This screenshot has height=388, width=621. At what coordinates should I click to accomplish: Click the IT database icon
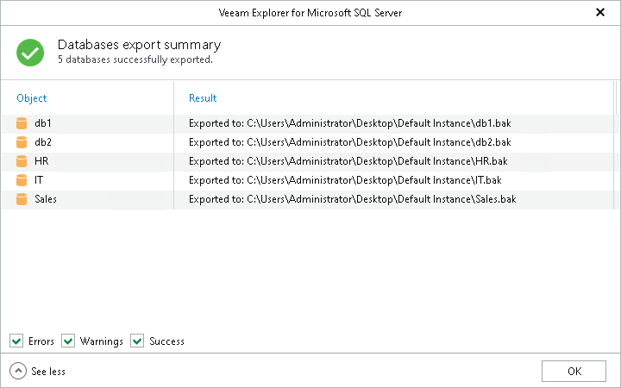(22, 180)
